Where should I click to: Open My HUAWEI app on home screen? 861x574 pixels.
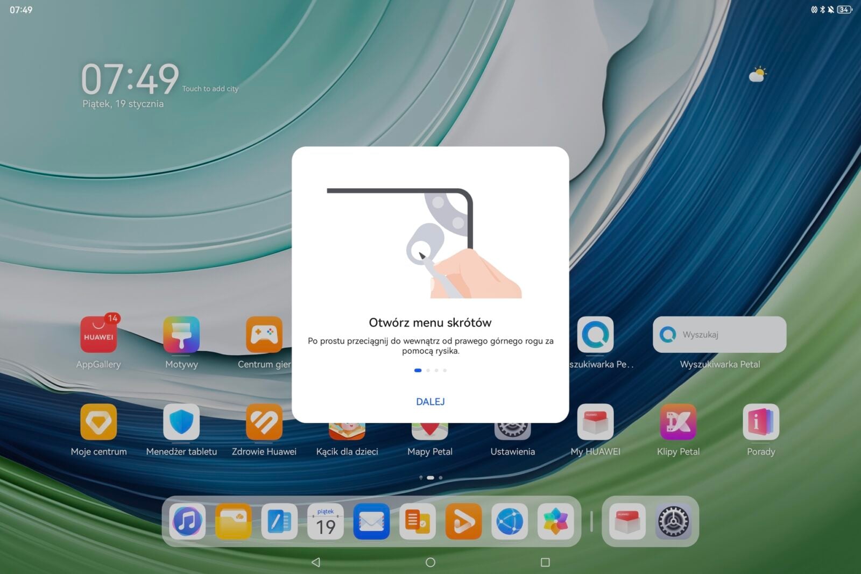[595, 422]
